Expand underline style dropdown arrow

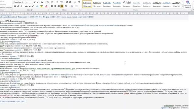[x=24, y=6]
